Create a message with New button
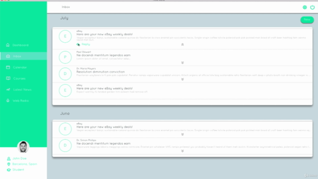 307,20
